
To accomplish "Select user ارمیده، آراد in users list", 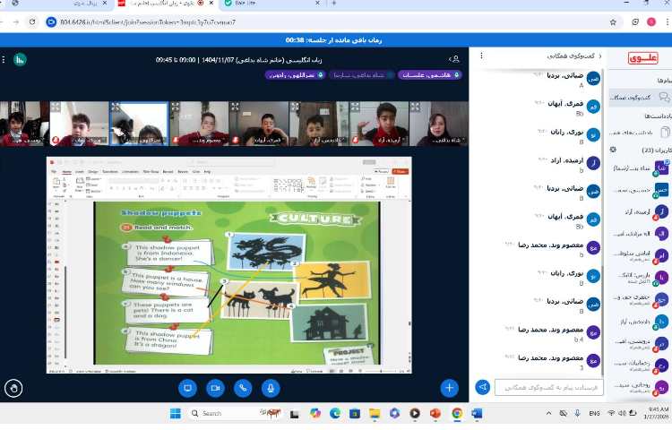I will 641,211.
